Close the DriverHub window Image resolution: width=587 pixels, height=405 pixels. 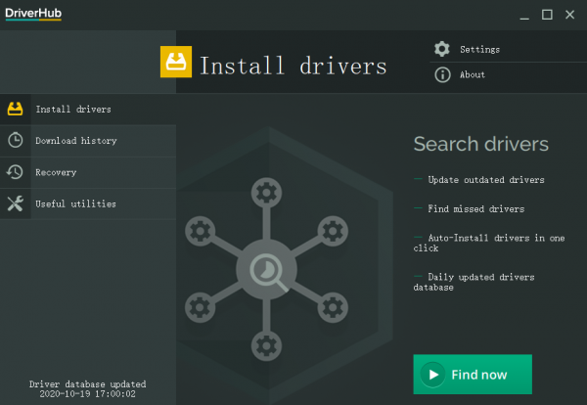(x=570, y=14)
